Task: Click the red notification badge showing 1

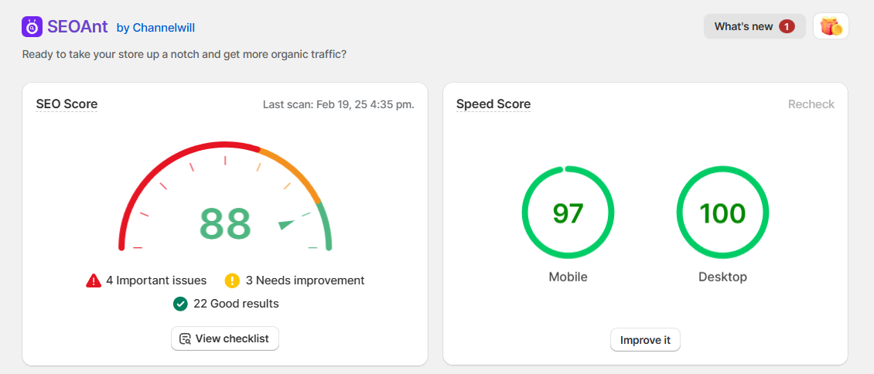Action: coord(787,26)
